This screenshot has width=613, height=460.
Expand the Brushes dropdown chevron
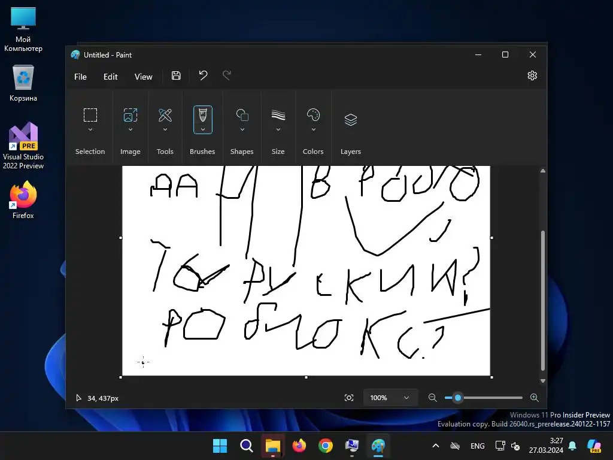click(x=202, y=129)
